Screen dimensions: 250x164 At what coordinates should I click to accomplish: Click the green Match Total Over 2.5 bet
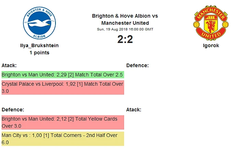pyautogui.click(x=63, y=75)
